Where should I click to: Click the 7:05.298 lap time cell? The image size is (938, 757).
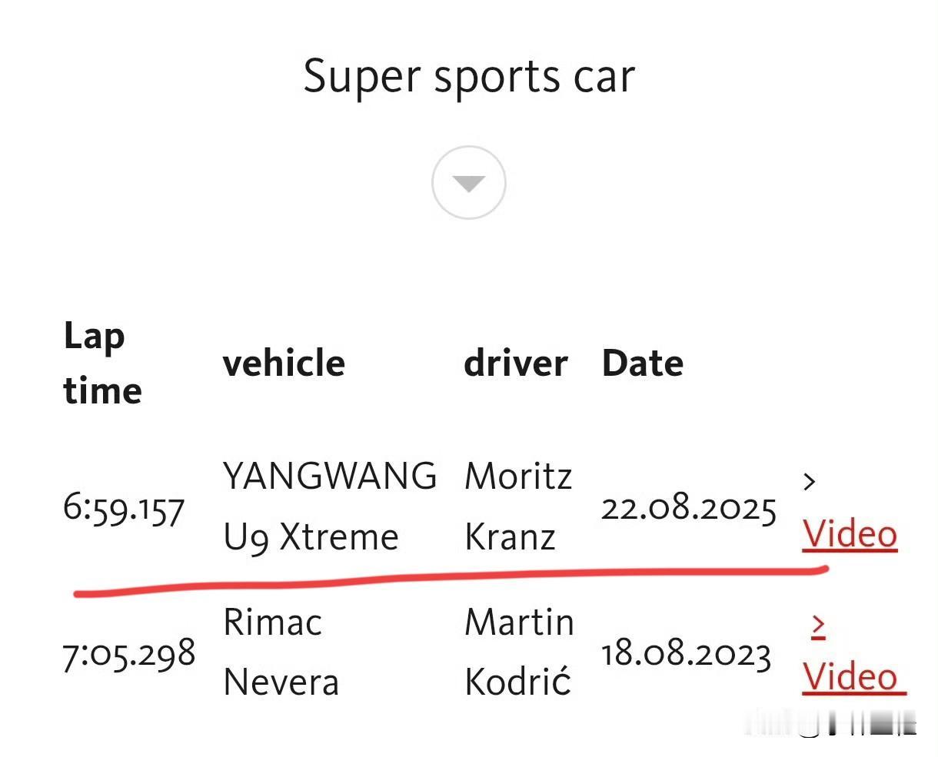(129, 654)
